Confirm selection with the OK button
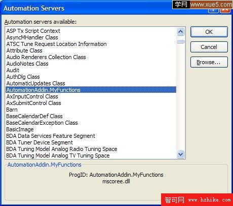This screenshot has height=206, width=233. 209,32
